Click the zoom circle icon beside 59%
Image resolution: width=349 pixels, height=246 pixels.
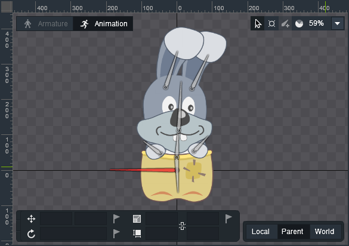coord(299,24)
